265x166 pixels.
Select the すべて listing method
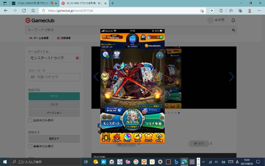click(x=54, y=96)
